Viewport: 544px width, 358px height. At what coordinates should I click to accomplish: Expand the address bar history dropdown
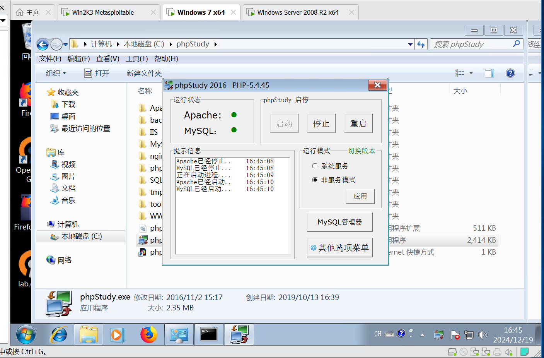410,45
